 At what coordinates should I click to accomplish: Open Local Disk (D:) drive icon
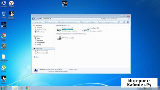tap(84, 30)
